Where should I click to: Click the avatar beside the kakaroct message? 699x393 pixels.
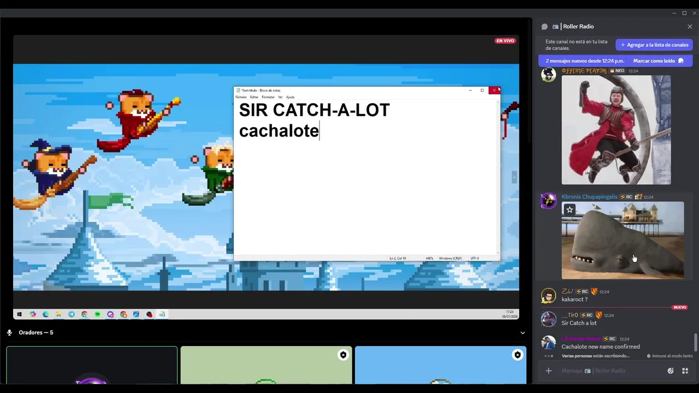pyautogui.click(x=548, y=295)
